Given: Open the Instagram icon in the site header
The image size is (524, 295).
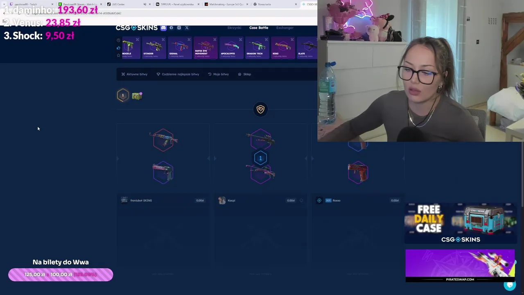Looking at the screenshot, I should [179, 28].
